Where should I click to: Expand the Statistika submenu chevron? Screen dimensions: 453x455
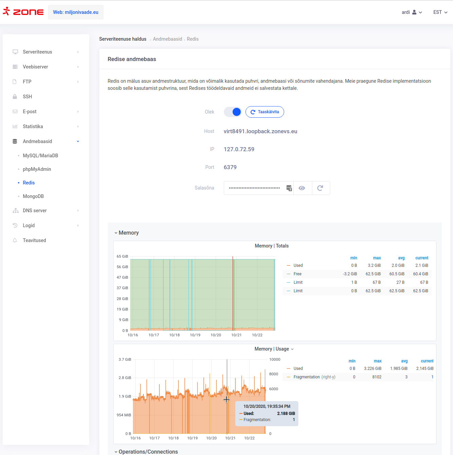click(78, 126)
